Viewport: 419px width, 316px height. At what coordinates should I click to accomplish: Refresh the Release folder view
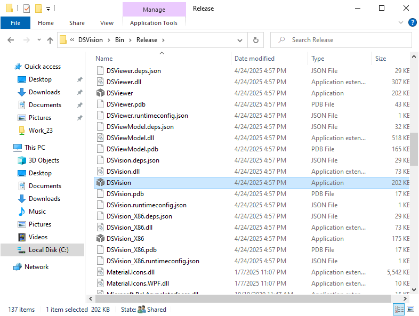(x=256, y=40)
